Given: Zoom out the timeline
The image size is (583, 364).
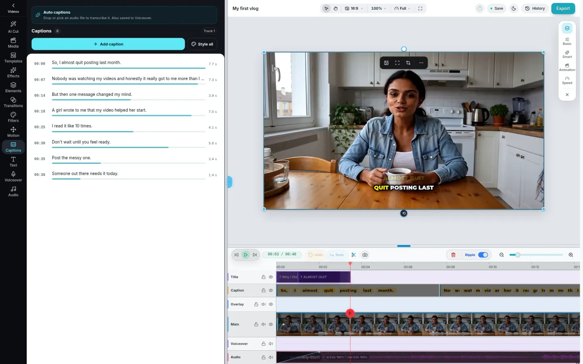Looking at the screenshot, I should [x=502, y=255].
